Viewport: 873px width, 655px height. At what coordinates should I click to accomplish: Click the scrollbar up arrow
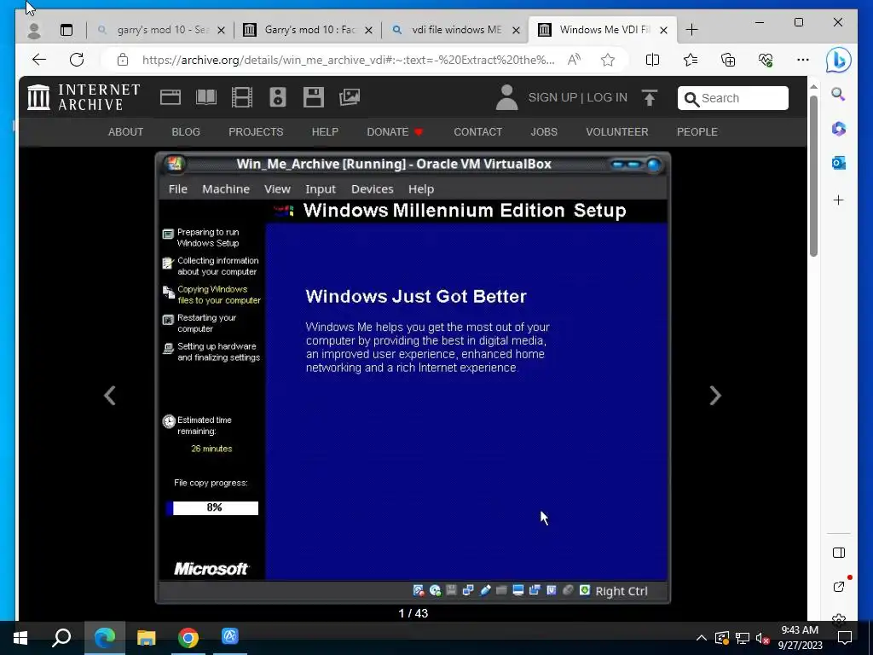coord(813,88)
